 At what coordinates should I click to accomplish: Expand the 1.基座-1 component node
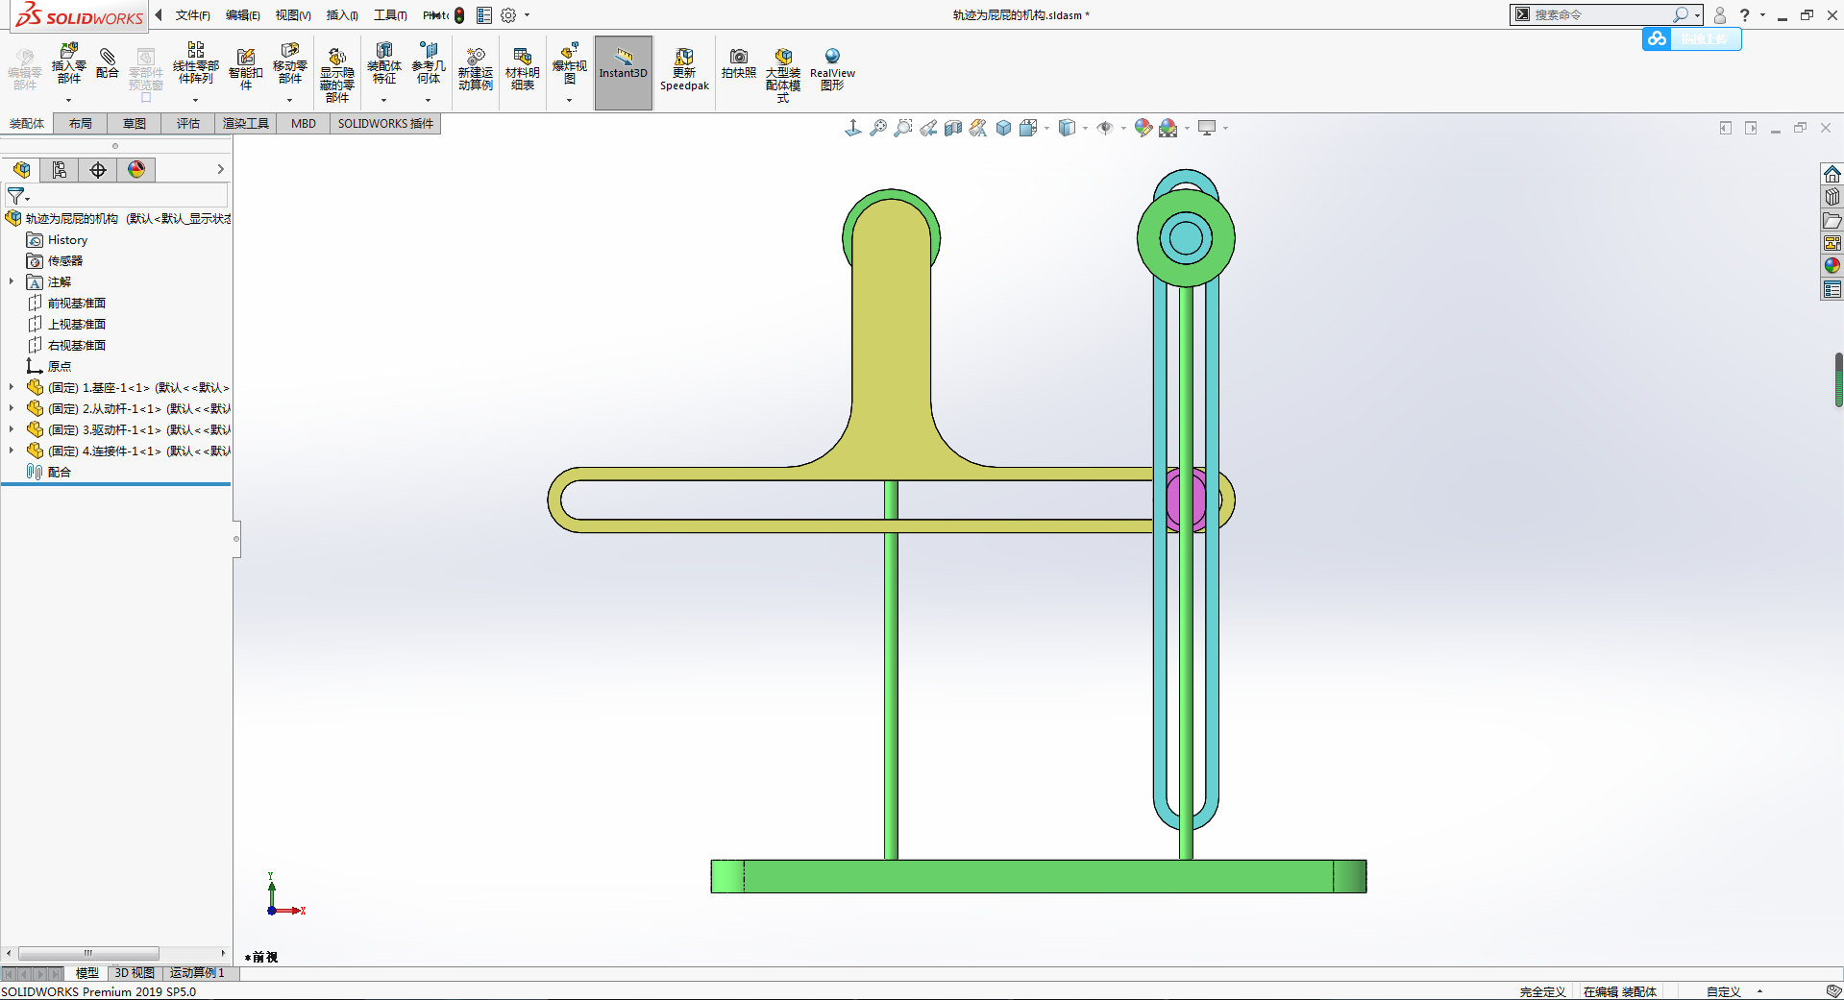coord(12,387)
